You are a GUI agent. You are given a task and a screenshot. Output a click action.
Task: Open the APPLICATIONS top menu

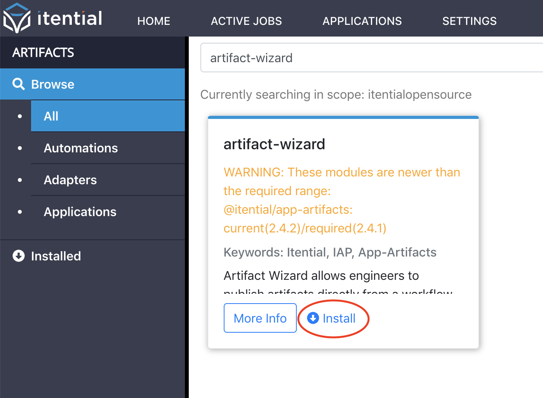[362, 21]
